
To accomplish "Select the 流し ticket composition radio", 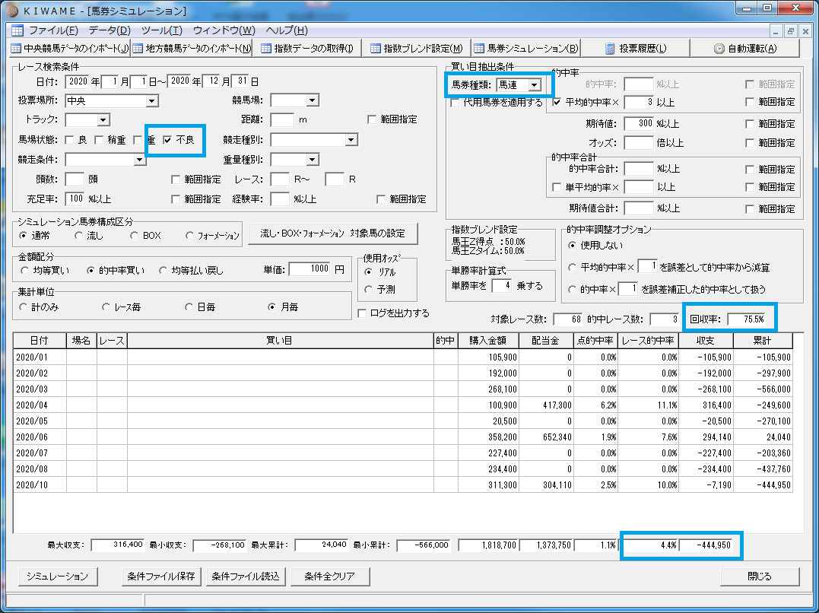I will [x=78, y=236].
